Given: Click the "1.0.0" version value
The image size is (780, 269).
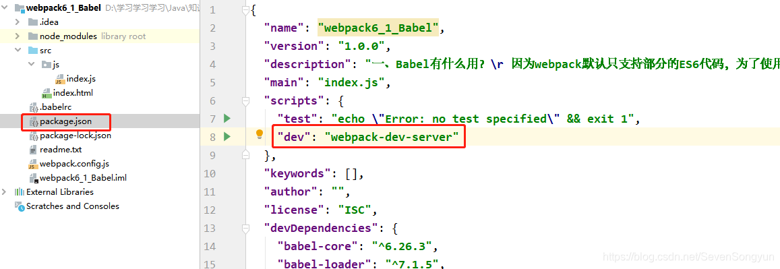Looking at the screenshot, I should tap(361, 47).
